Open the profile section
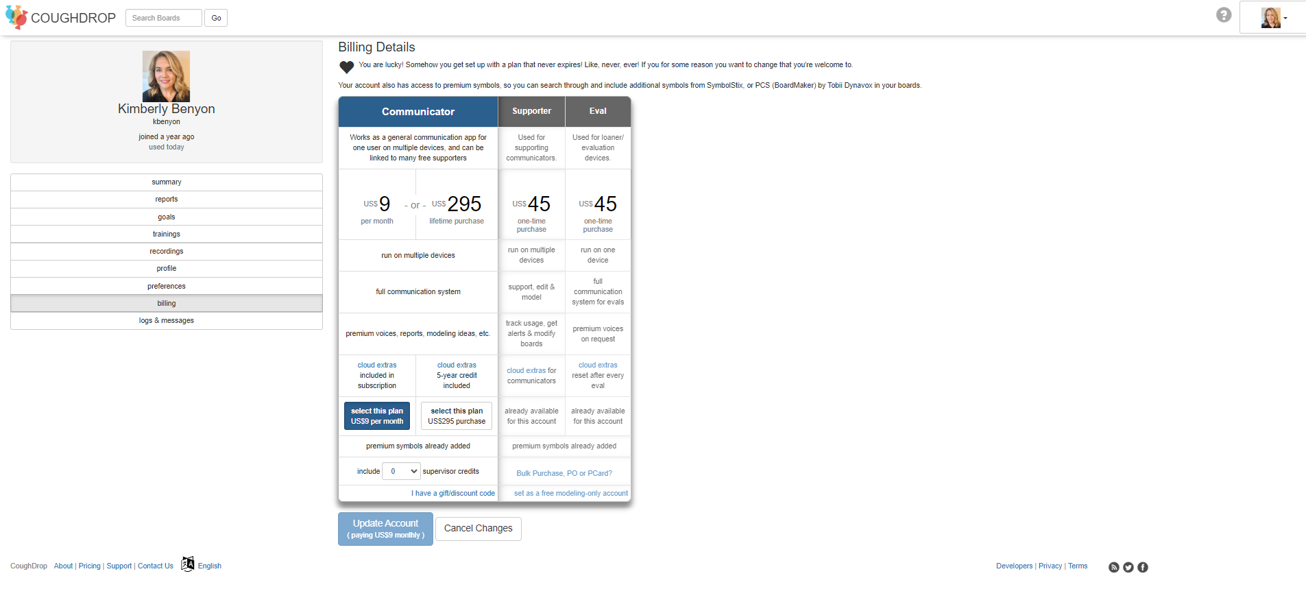Screen dimensions: 1306x589 (167, 269)
